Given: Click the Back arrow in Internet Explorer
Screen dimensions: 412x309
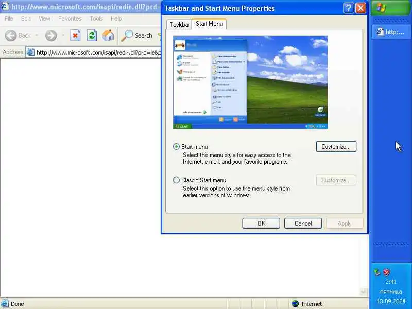Looking at the screenshot, I should click(x=11, y=36).
